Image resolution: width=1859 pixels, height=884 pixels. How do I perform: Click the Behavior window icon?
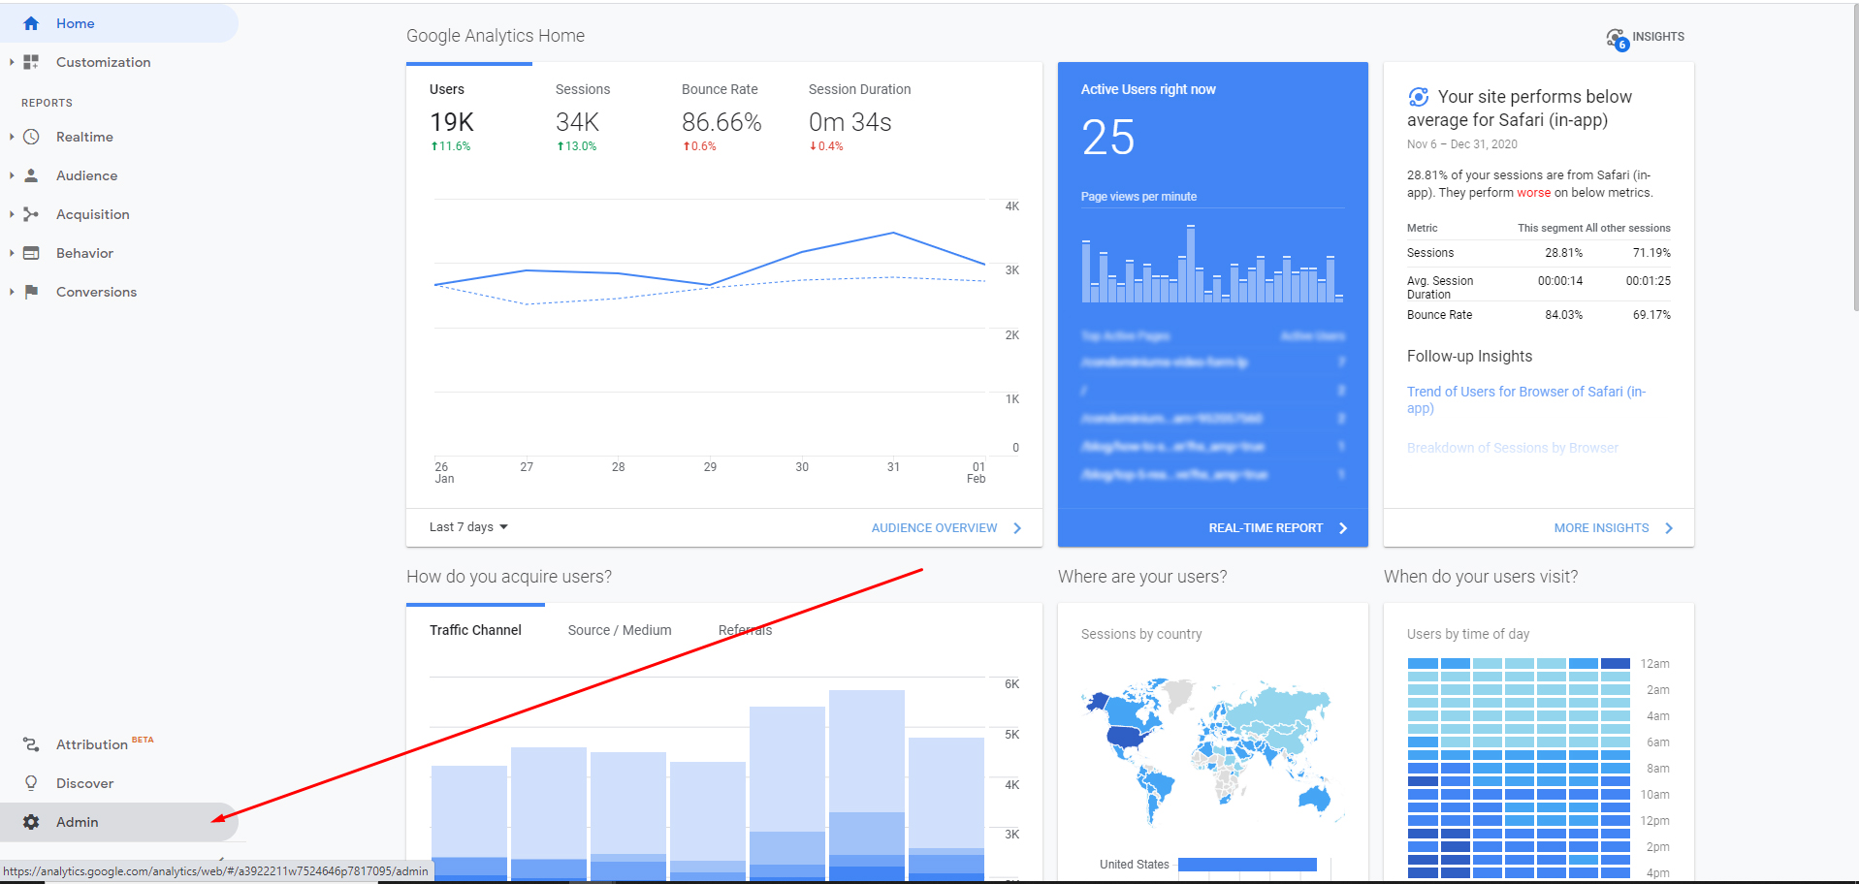pyautogui.click(x=31, y=253)
